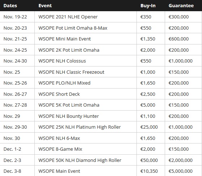The height and width of the screenshot is (176, 202).
Task: Click the WSOPE 8-Game Mix event
Action: click(60, 149)
